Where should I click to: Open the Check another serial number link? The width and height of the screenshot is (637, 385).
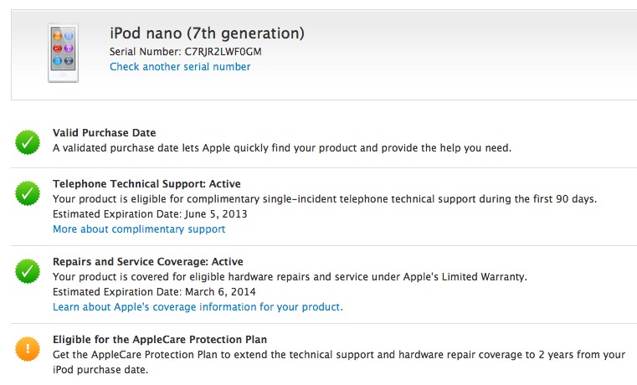180,67
